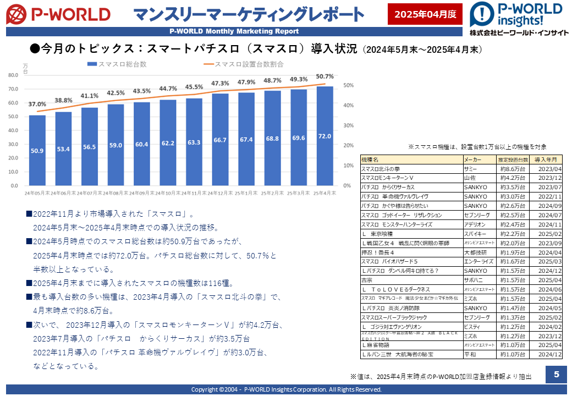572x396 pixels.
Task: Click the マンスリーマーケティングレポート title
Action: (249, 15)
